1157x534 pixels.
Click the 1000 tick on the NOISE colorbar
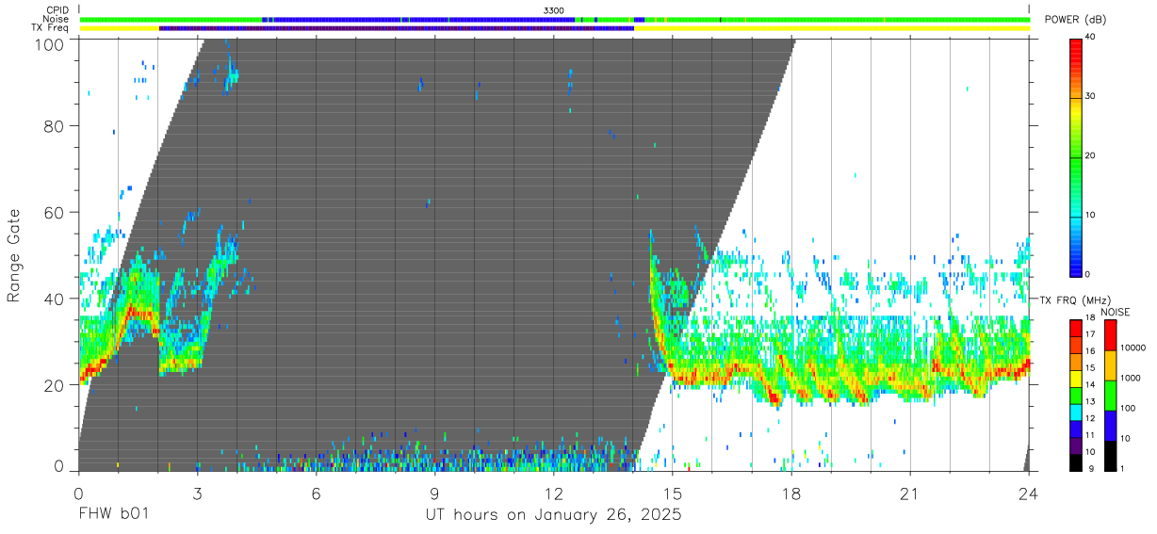pos(1132,378)
